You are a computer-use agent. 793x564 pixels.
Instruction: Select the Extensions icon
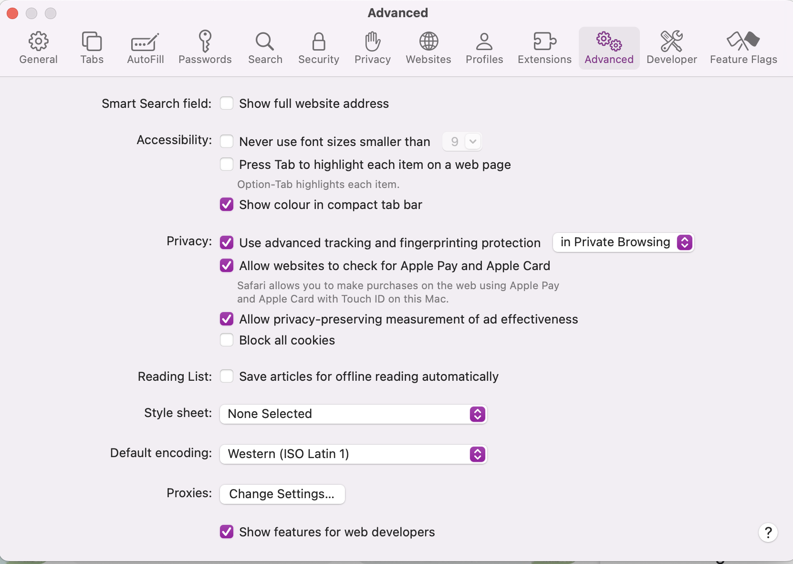[544, 48]
